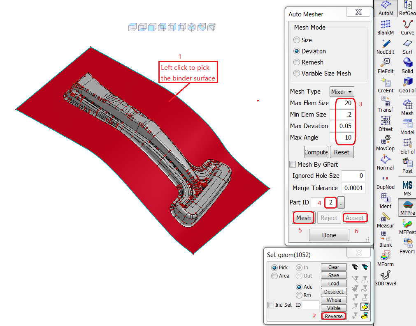Click the yellow surface selection filter icon
The height and width of the screenshot is (326, 416).
365,307
